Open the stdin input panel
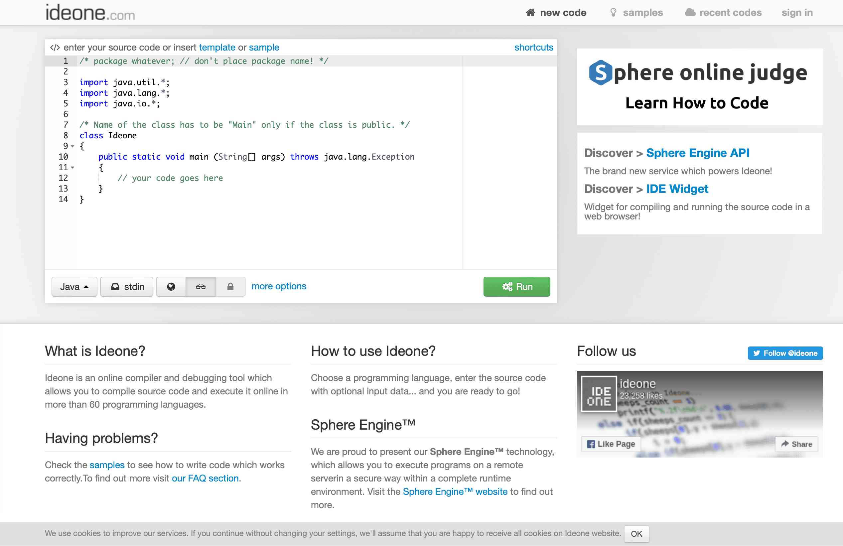 tap(127, 286)
